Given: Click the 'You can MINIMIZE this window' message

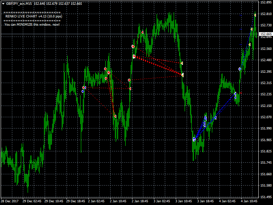Looking at the screenshot, I should (x=32, y=25).
